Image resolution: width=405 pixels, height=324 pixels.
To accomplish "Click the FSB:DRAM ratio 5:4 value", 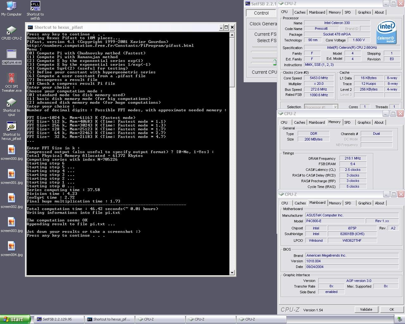I will (353, 164).
